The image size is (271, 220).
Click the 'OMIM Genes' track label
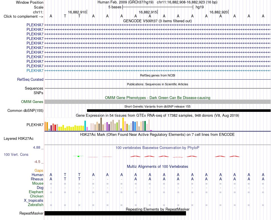coord(32,102)
